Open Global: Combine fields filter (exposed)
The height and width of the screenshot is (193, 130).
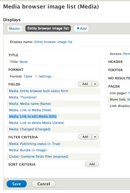click(x=39, y=157)
